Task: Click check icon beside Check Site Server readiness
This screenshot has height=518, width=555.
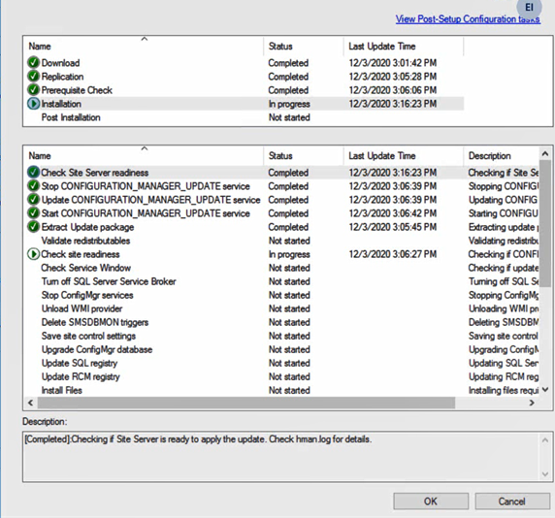Action: (33, 173)
